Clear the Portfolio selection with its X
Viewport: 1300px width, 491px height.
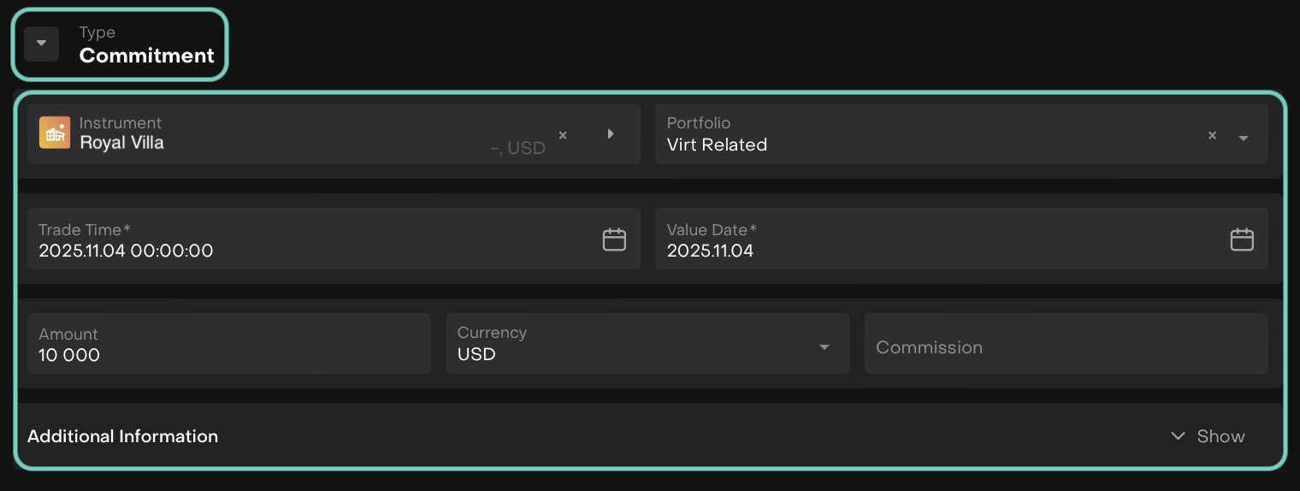coord(1212,135)
